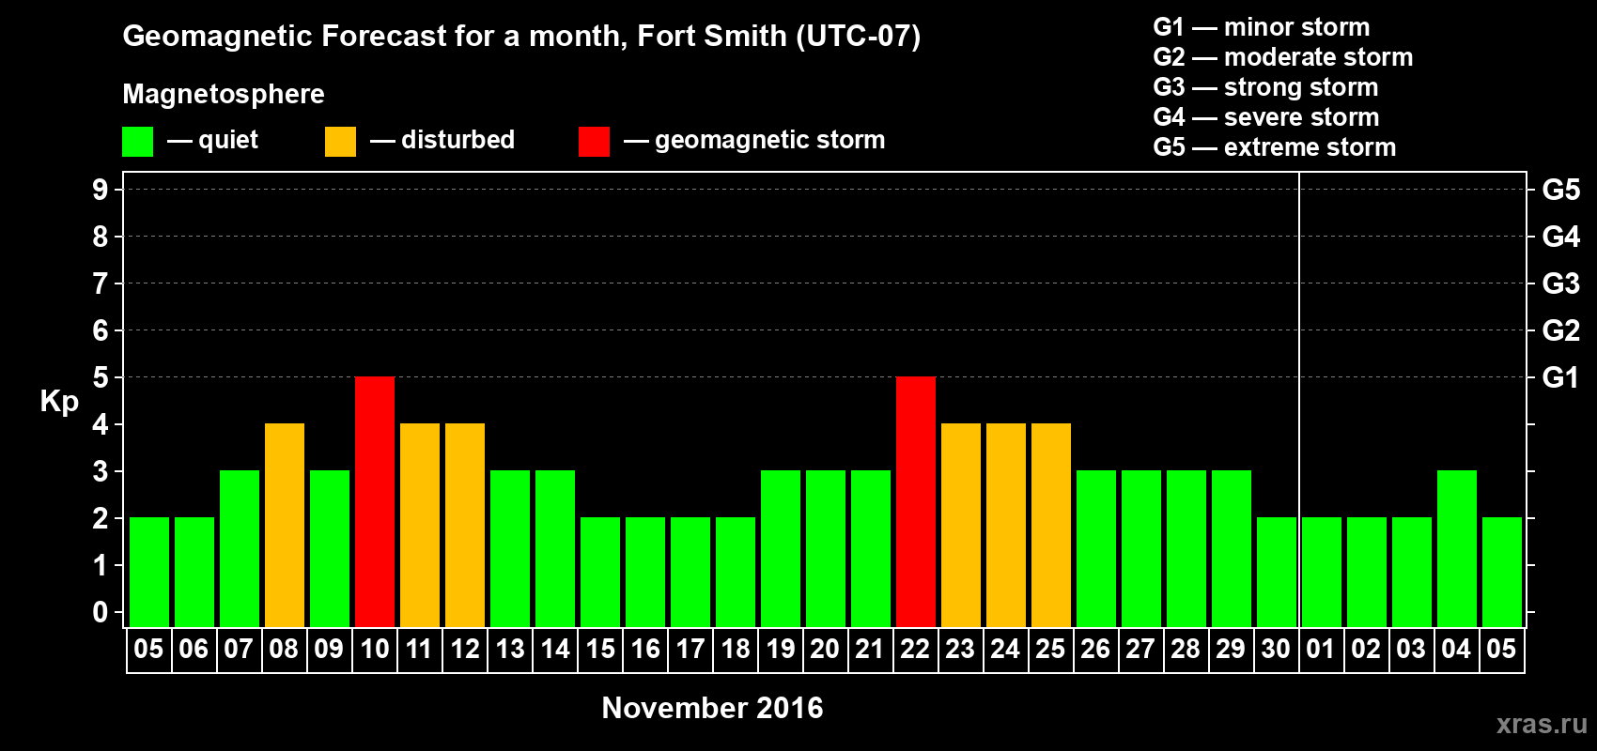This screenshot has height=751, width=1597.
Task: Click the green bar for day 30
Action: [x=1277, y=572]
